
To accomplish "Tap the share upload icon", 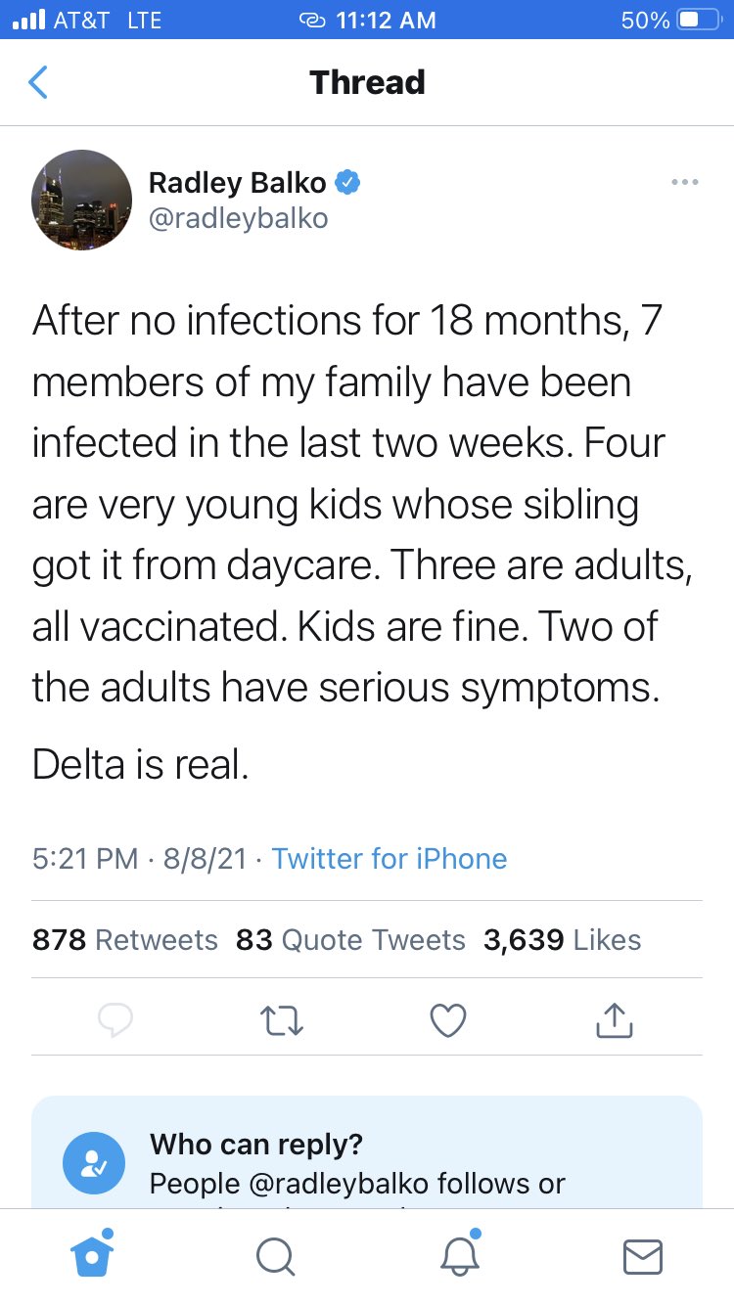I will coord(615,1021).
